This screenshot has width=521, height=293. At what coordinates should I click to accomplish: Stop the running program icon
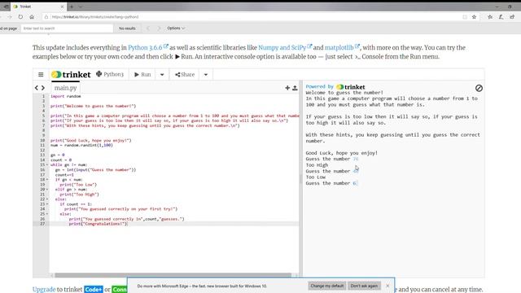tap(479, 88)
